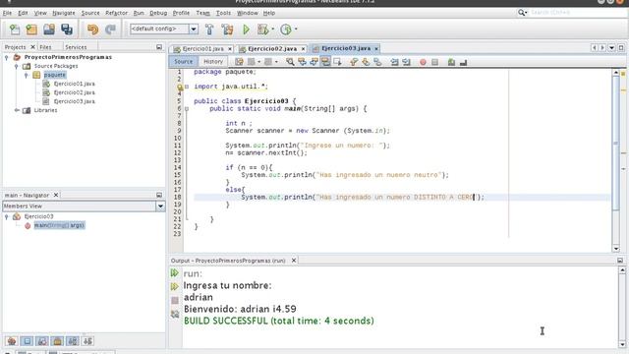Toggle the third Navigator filter button
This screenshot has width=629, height=354.
(42, 341)
